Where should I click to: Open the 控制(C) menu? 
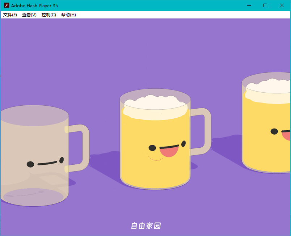48,15
